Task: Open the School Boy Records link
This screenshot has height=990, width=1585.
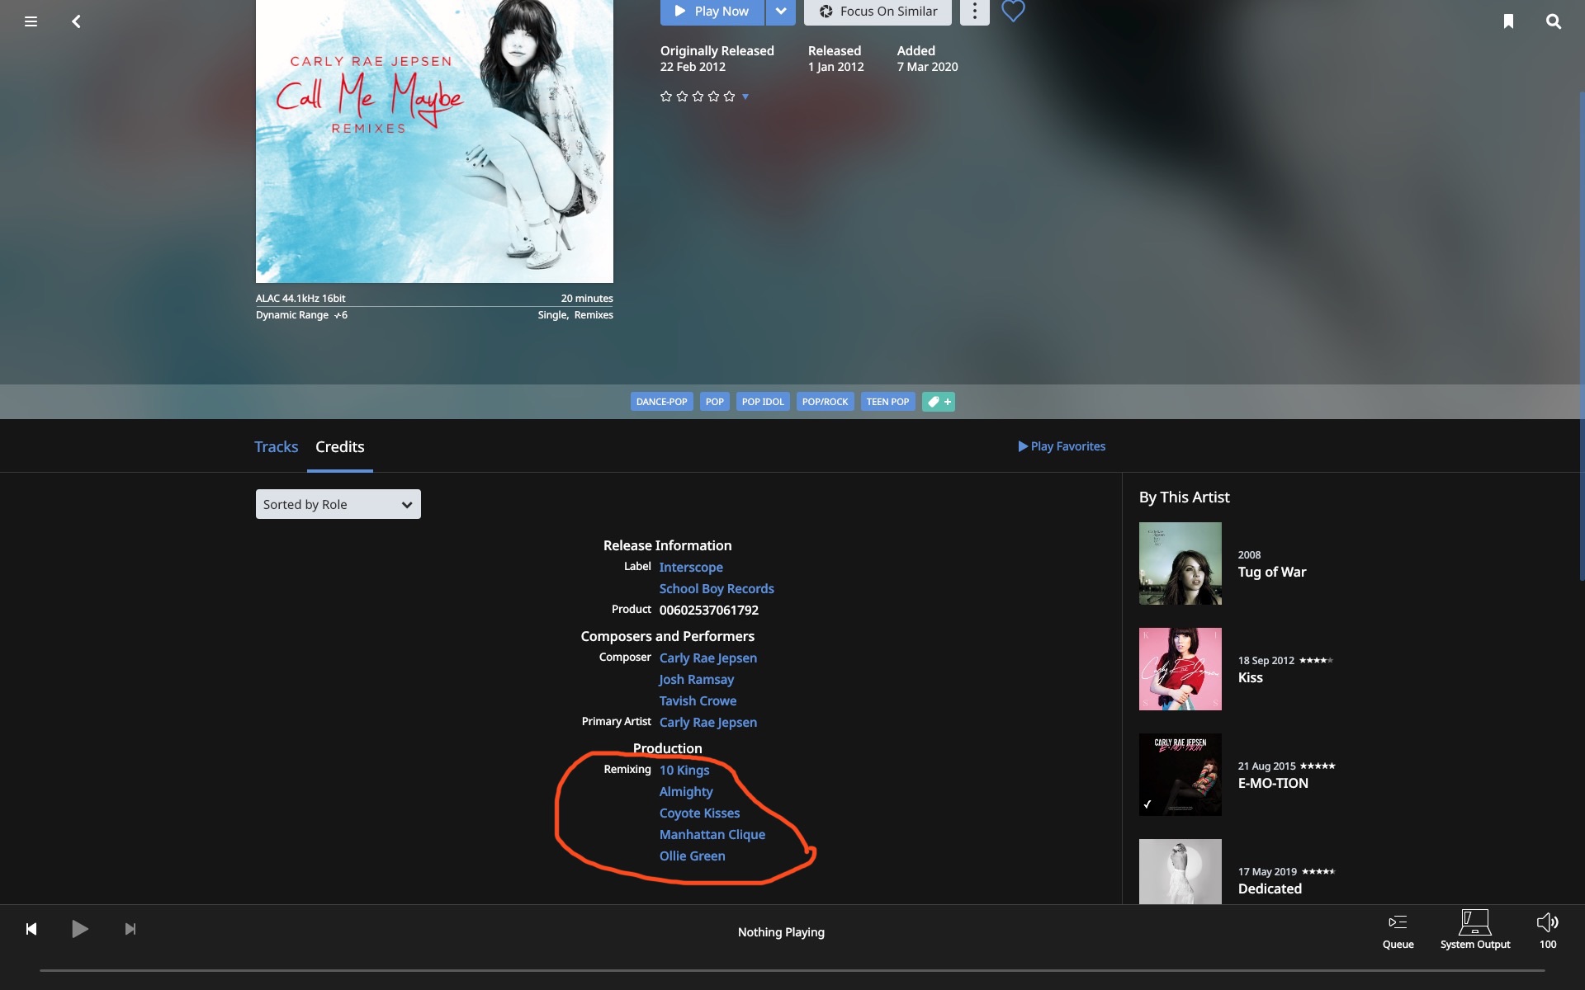Action: (x=717, y=588)
